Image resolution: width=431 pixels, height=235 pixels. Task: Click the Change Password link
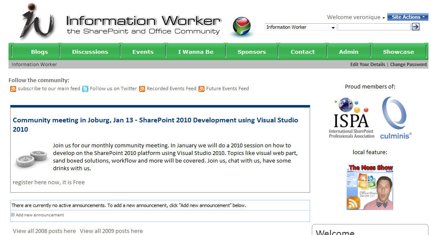click(x=408, y=64)
